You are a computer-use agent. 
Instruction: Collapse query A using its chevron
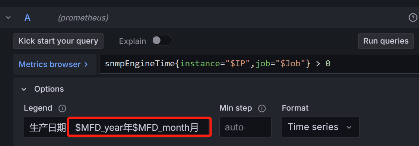coord(8,18)
